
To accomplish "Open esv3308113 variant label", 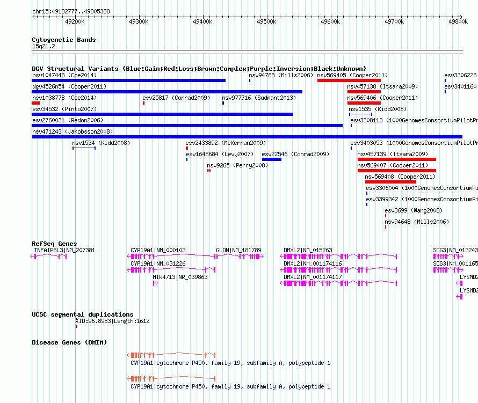I will coord(414,120).
